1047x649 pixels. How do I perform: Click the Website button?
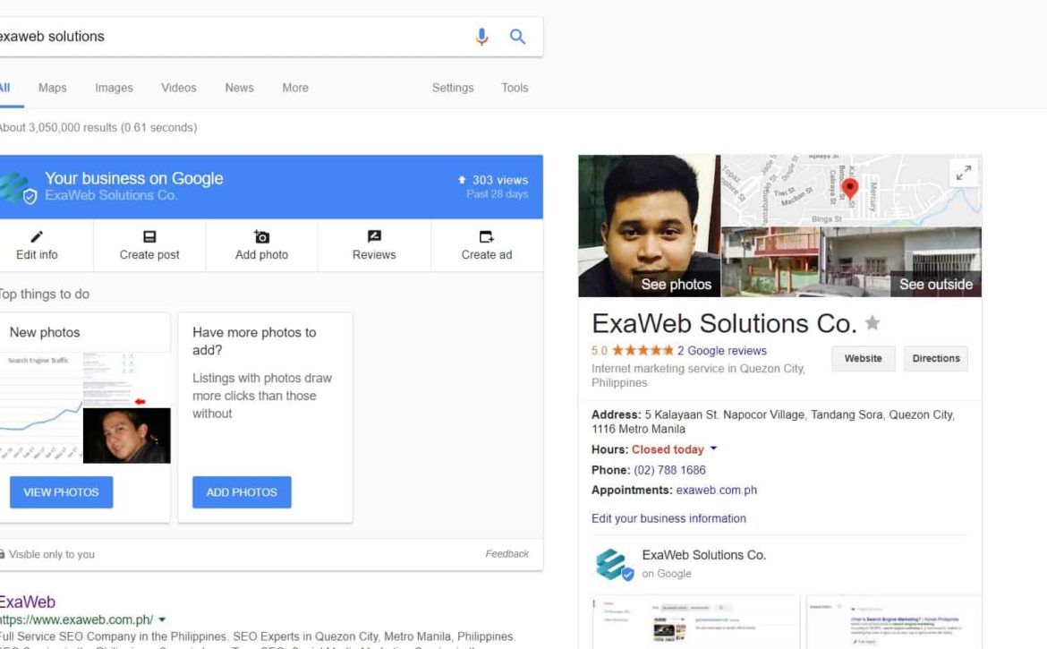coord(863,359)
